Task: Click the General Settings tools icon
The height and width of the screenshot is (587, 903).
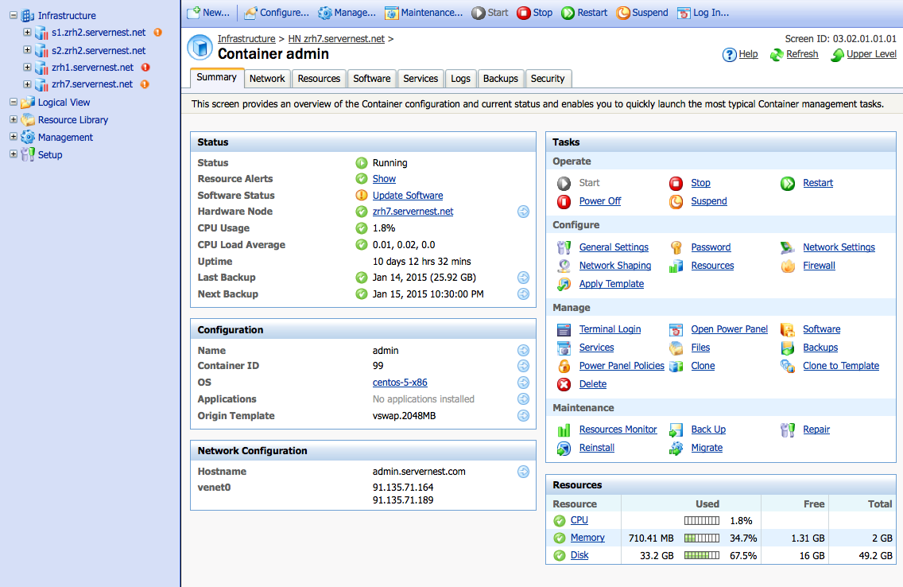Action: 564,247
